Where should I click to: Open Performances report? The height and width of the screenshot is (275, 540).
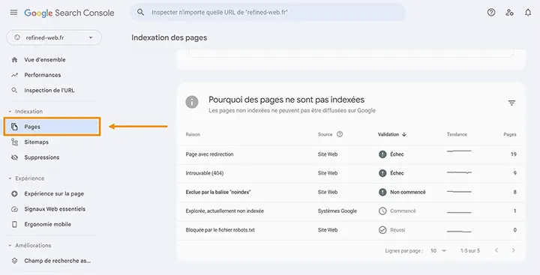pyautogui.click(x=42, y=75)
